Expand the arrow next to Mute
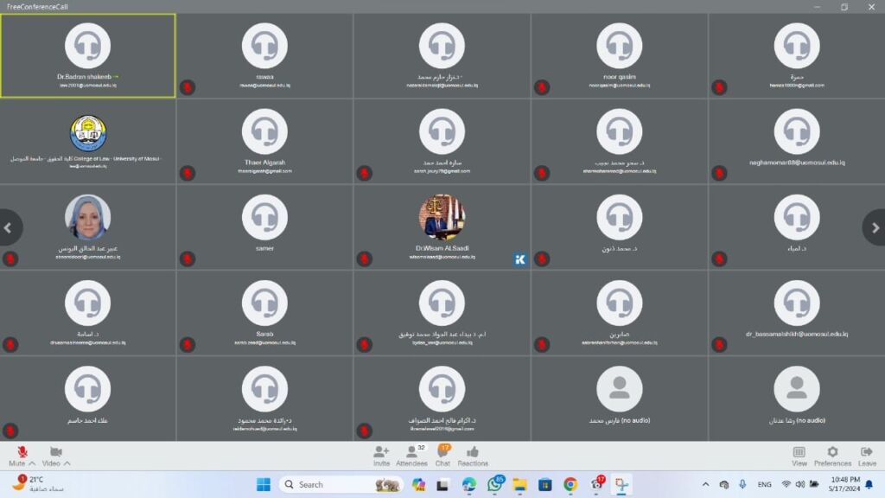The width and height of the screenshot is (885, 498). point(33,463)
